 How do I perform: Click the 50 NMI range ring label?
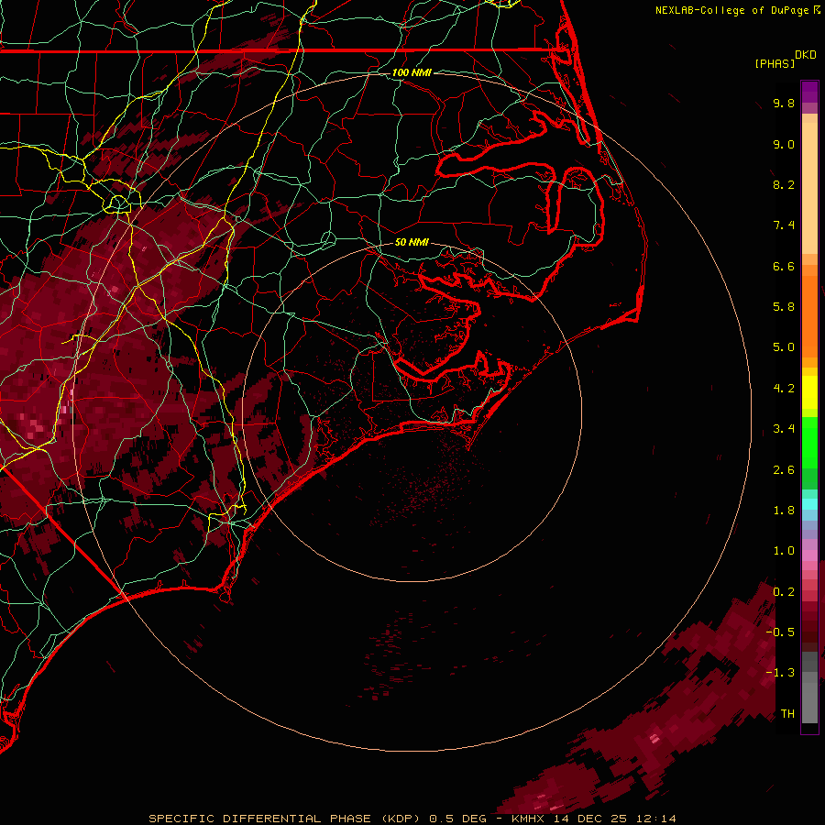[412, 242]
